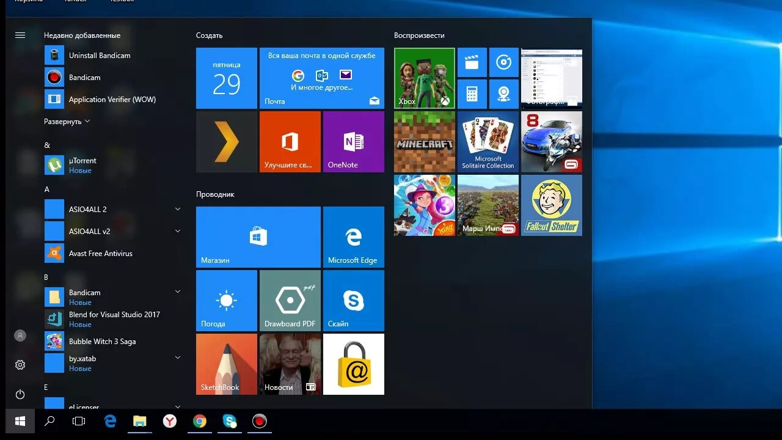The image size is (782, 440).
Task: Open Uninstall Bandicam from recently added
Action: click(x=114, y=55)
